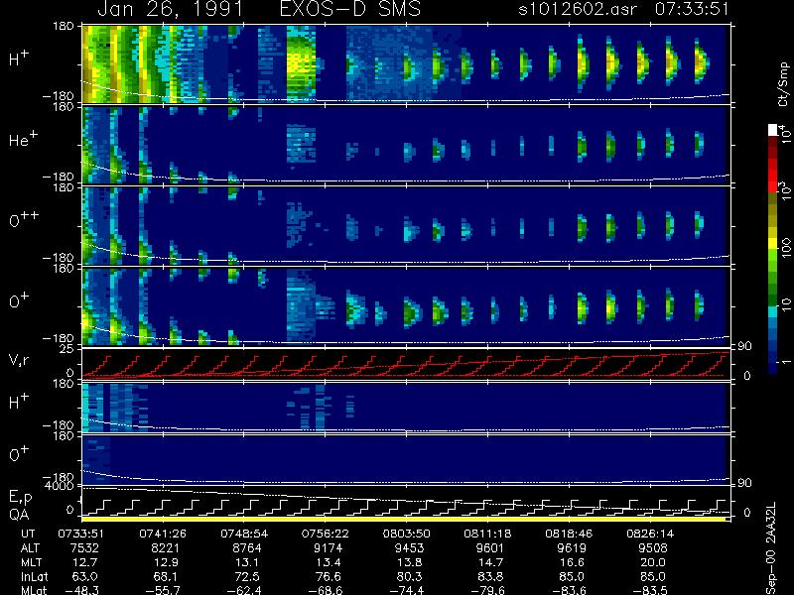The image size is (794, 595).
Task: Click the 'UT' row header
Action: 29,534
